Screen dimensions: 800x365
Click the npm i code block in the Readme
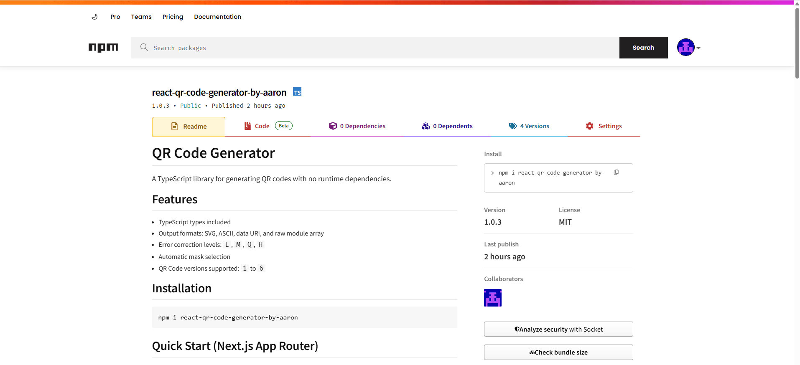305,317
